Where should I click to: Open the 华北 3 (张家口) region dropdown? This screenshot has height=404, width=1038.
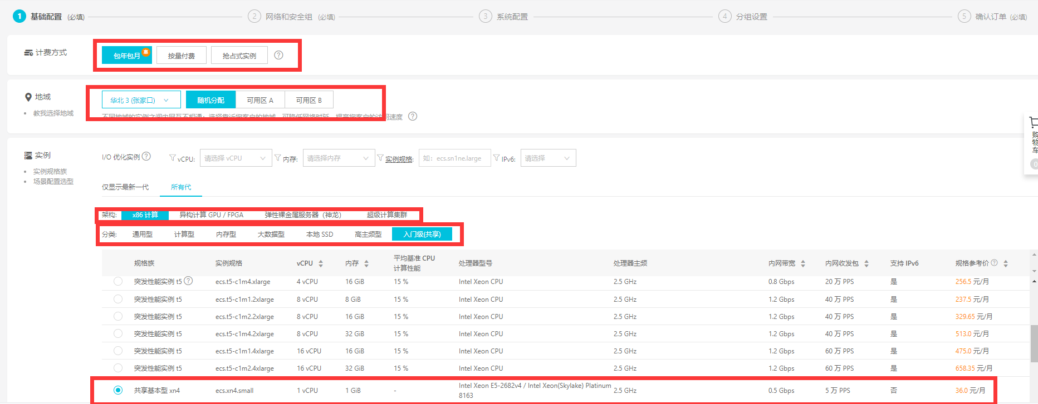point(141,100)
